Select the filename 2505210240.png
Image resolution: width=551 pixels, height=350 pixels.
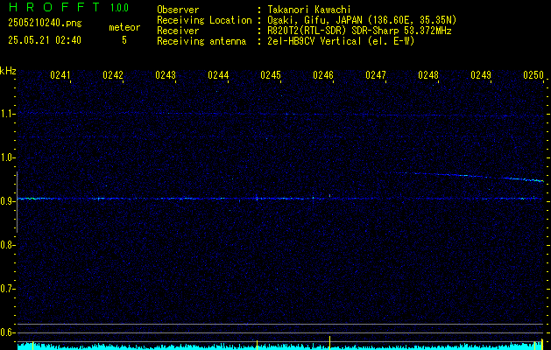[x=45, y=24]
